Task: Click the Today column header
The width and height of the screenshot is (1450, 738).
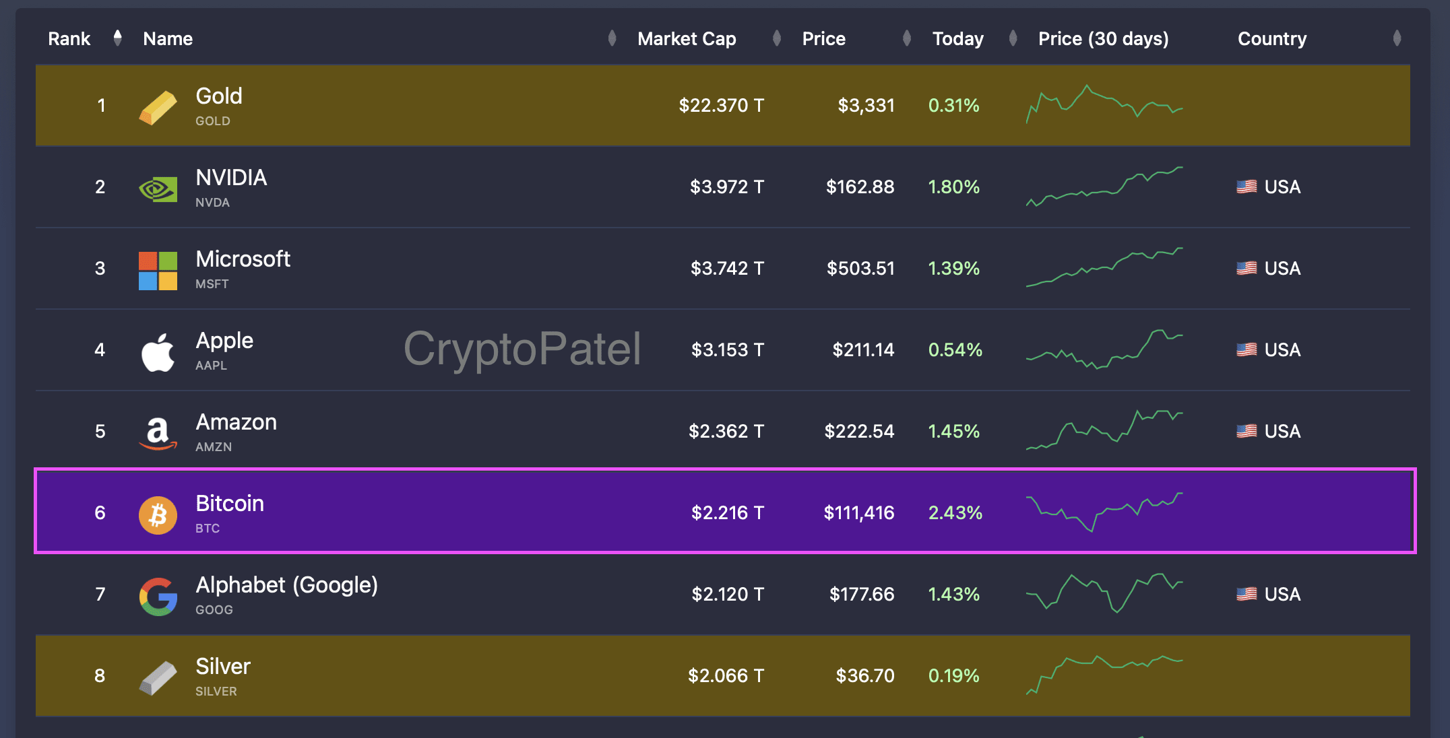Action: click(957, 39)
